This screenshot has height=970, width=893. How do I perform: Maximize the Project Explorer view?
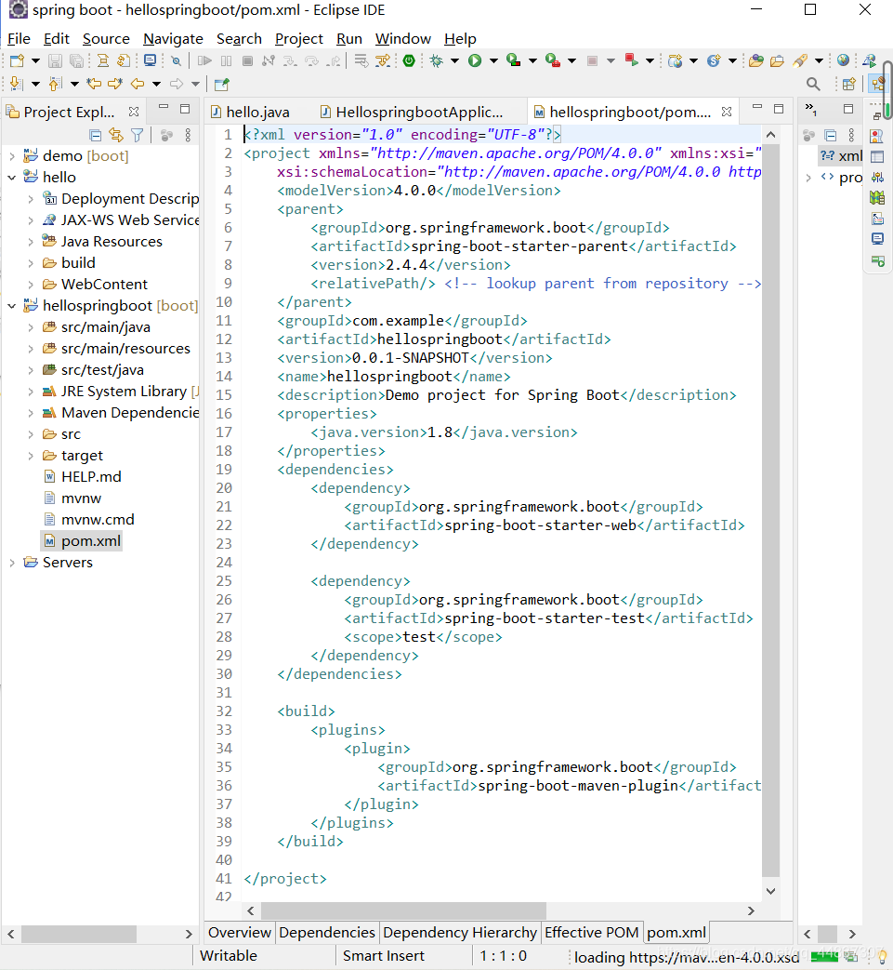pos(185,108)
